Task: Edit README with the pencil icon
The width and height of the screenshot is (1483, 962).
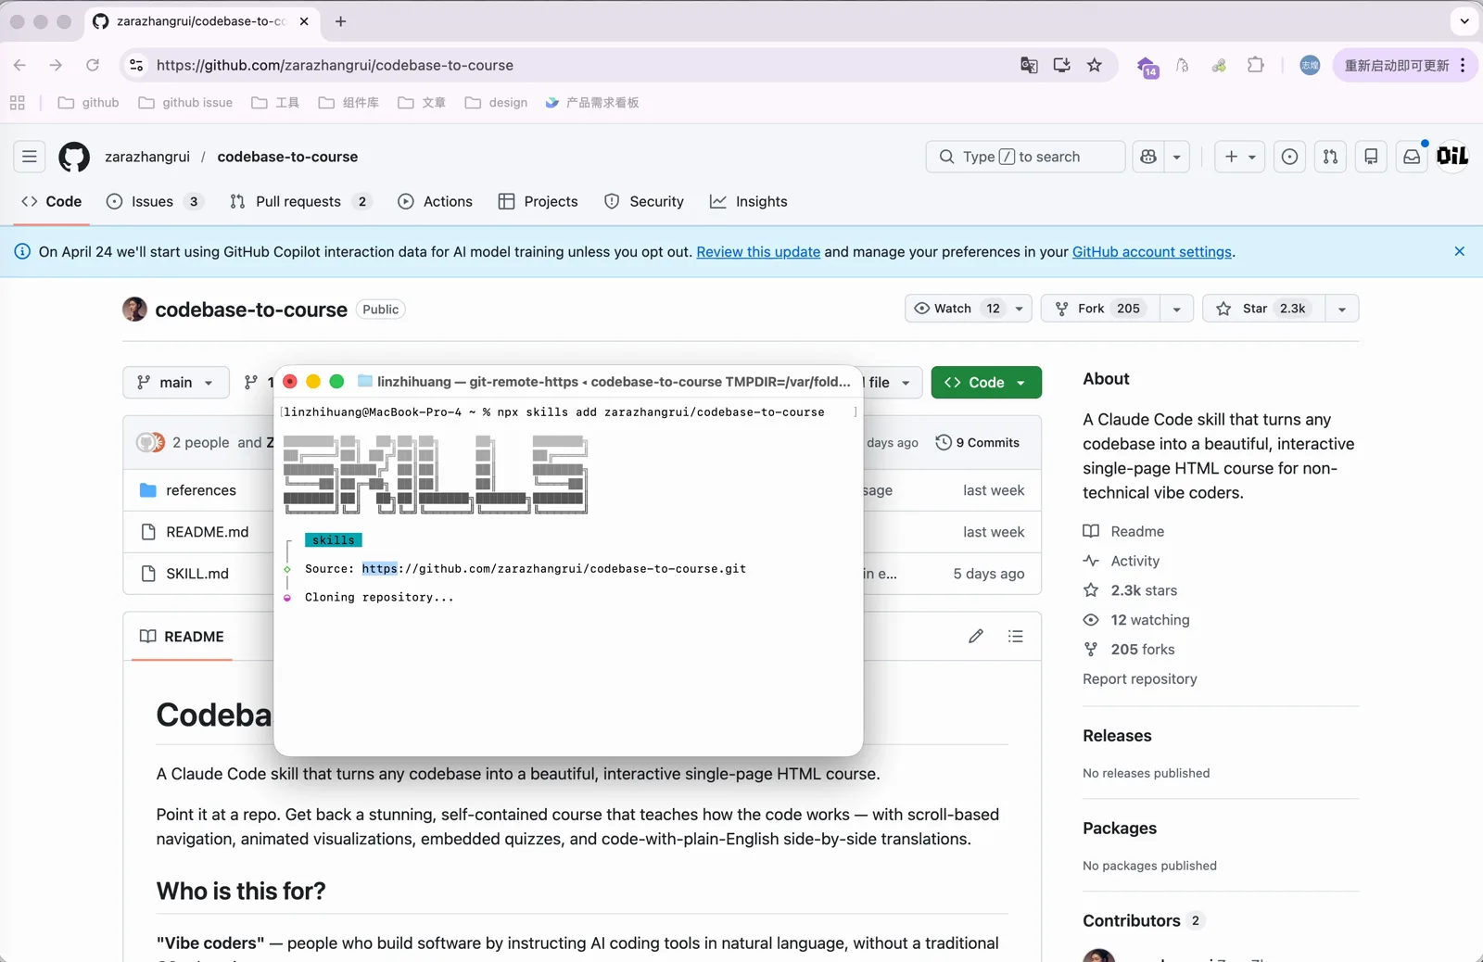Action: coord(976,636)
